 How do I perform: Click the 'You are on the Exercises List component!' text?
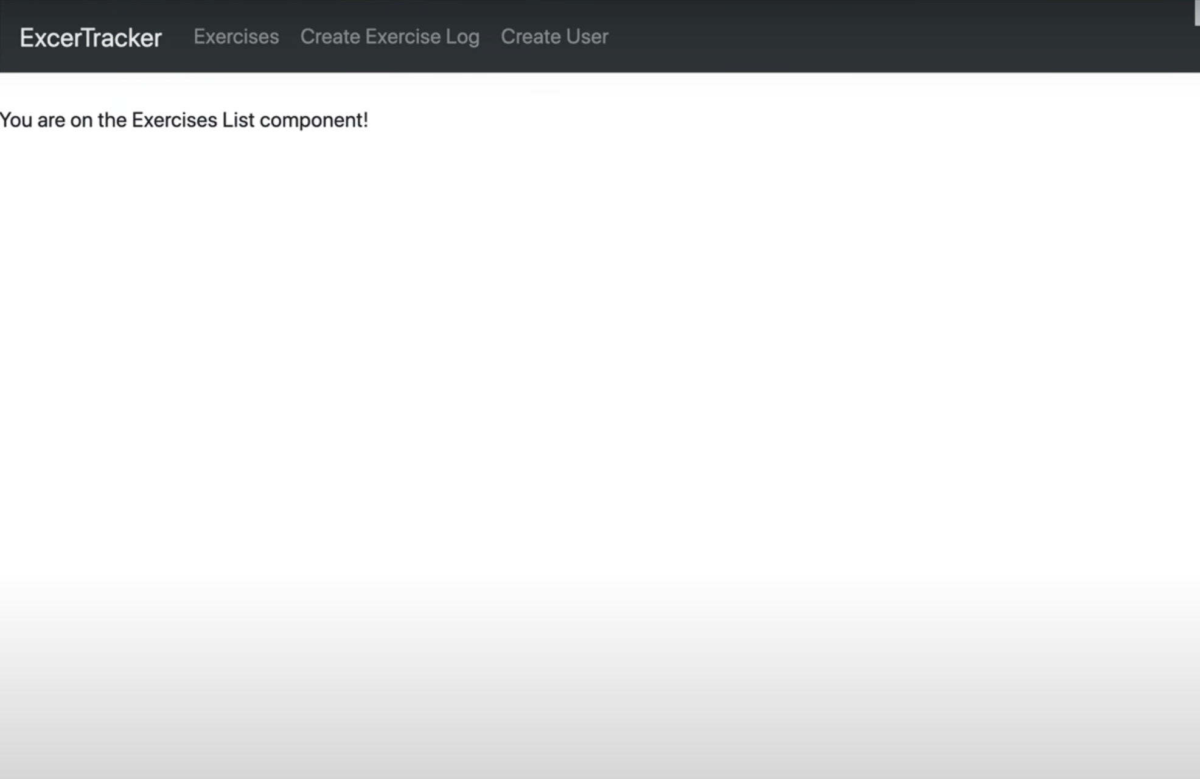coord(184,121)
